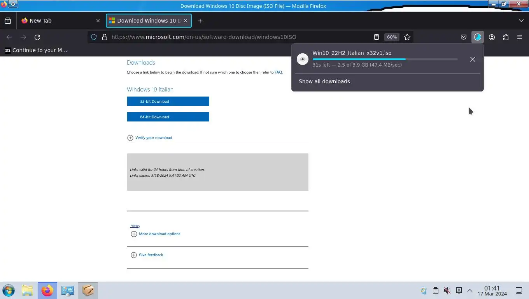Click the clipboard tray icon
Image resolution: width=529 pixels, height=299 pixels.
[436, 290]
